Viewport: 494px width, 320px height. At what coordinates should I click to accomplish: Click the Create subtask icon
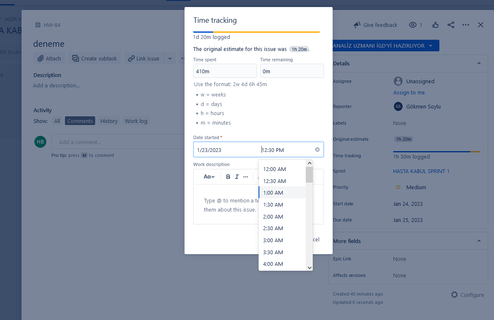(x=75, y=58)
